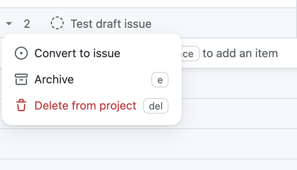
Task: Choose "Convert to issue" from the menu
Action: 77,53
